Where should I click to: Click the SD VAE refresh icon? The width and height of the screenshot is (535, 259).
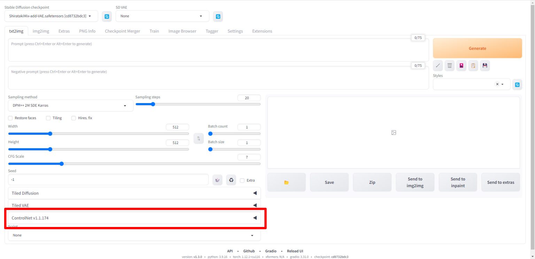tap(218, 16)
